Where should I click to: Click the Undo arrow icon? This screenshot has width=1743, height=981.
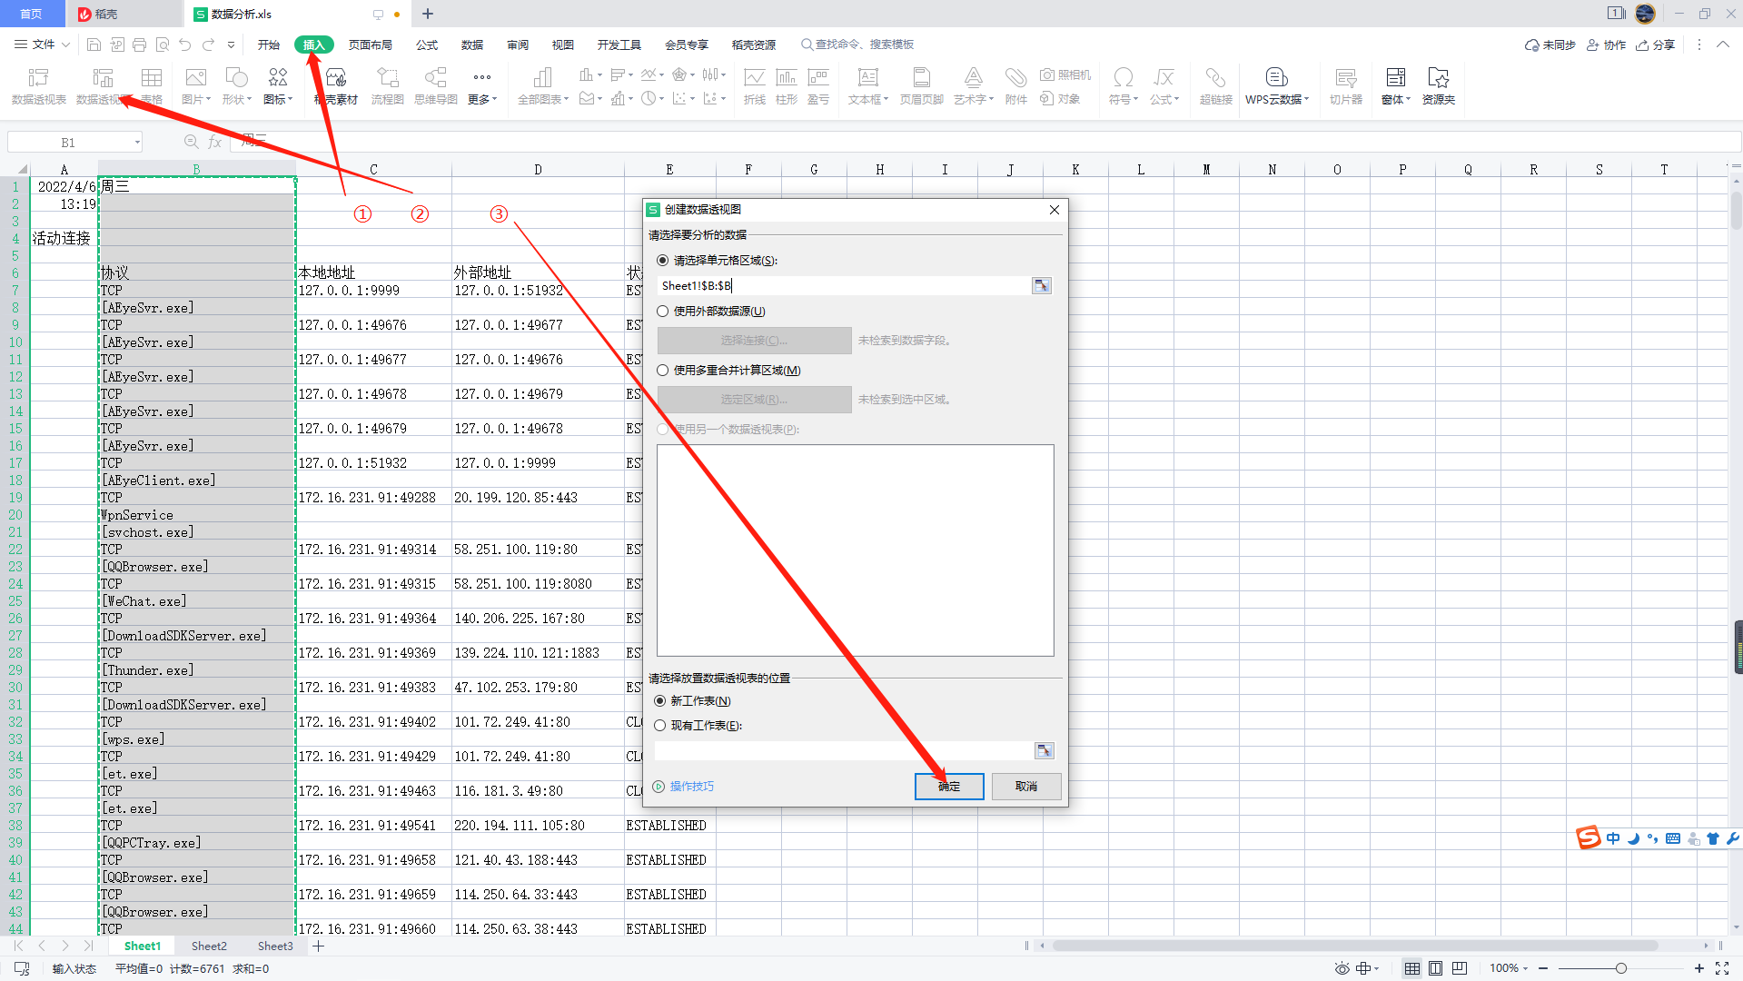point(185,45)
